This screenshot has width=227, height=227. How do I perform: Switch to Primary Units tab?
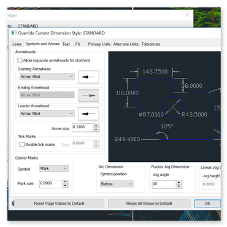coord(99,44)
